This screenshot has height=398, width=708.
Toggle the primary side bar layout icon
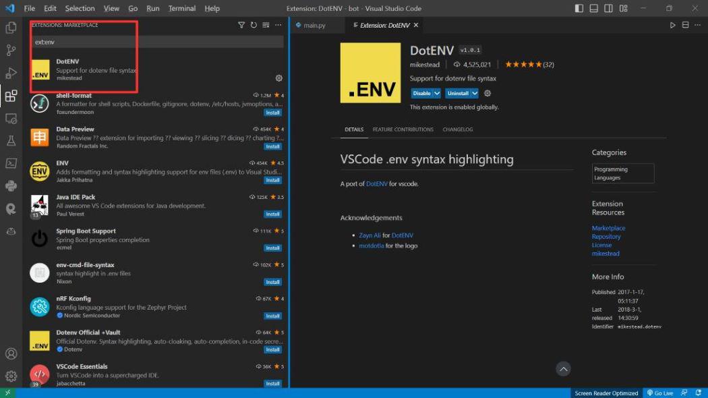click(579, 8)
